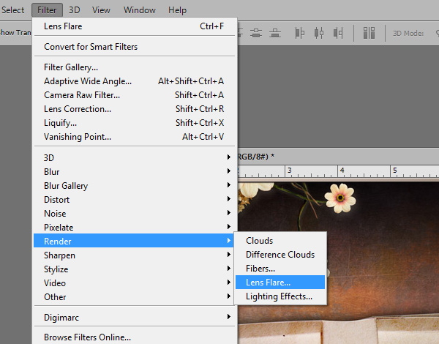Choose Lens Flare... in Render submenu

[280, 283]
